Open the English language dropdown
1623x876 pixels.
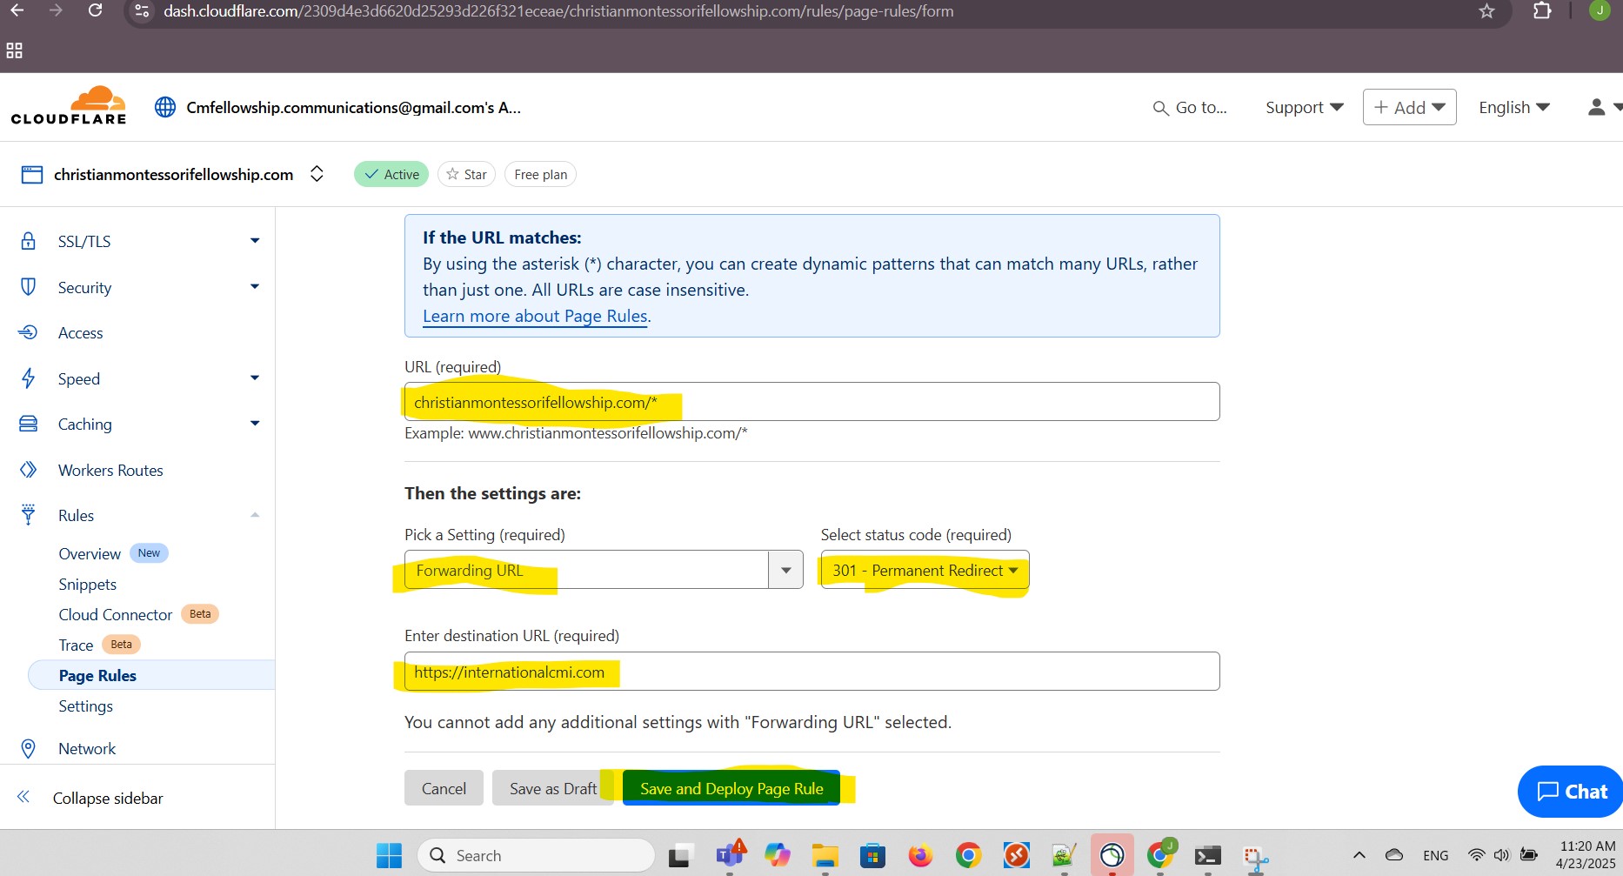tap(1514, 108)
